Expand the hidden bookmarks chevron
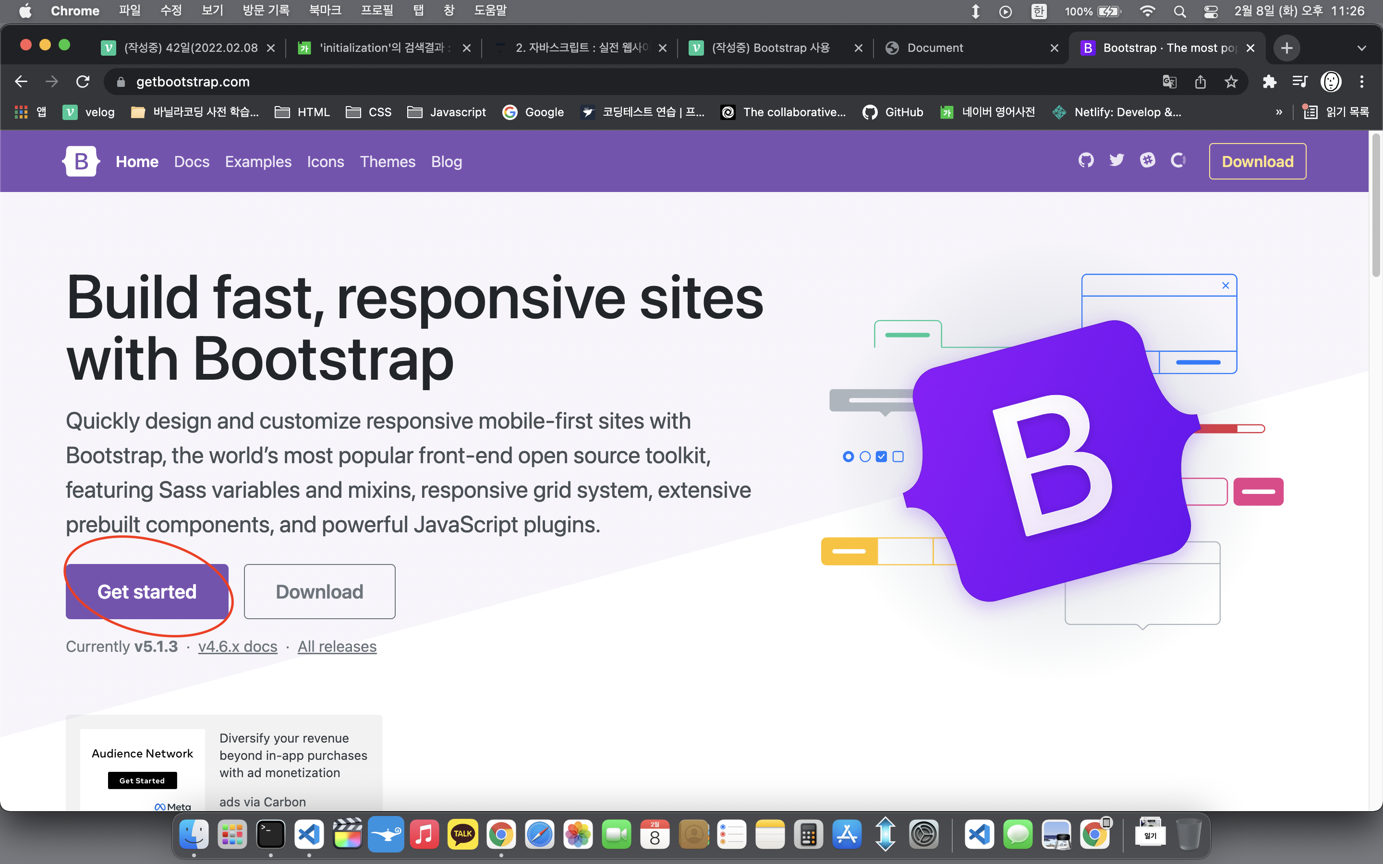The image size is (1383, 864). (x=1279, y=112)
